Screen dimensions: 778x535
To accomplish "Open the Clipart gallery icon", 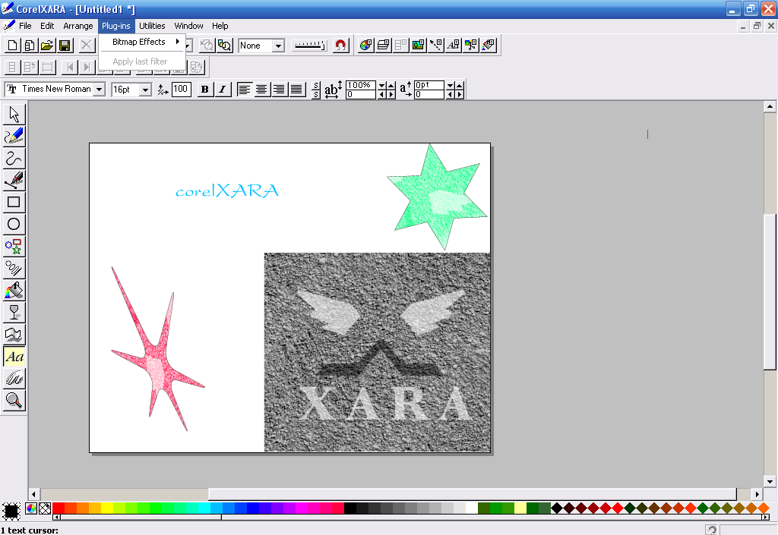I will tap(470, 46).
